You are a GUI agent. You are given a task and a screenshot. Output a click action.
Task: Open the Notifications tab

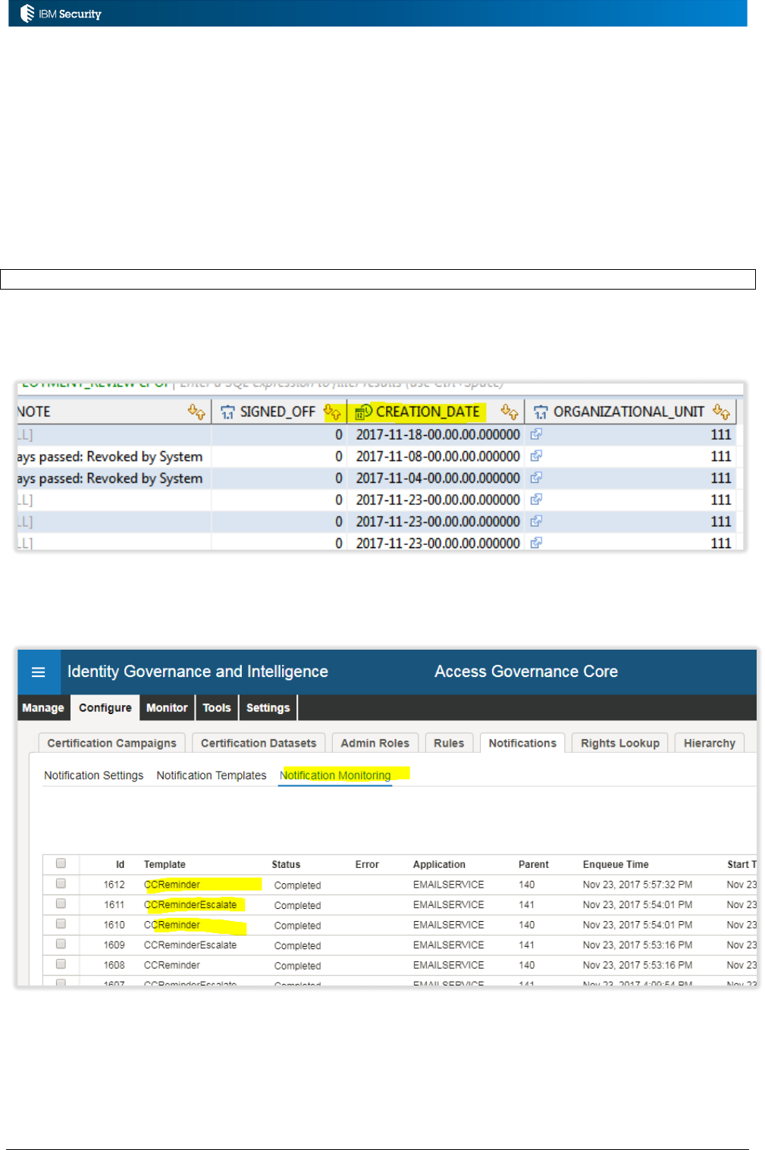pos(522,743)
